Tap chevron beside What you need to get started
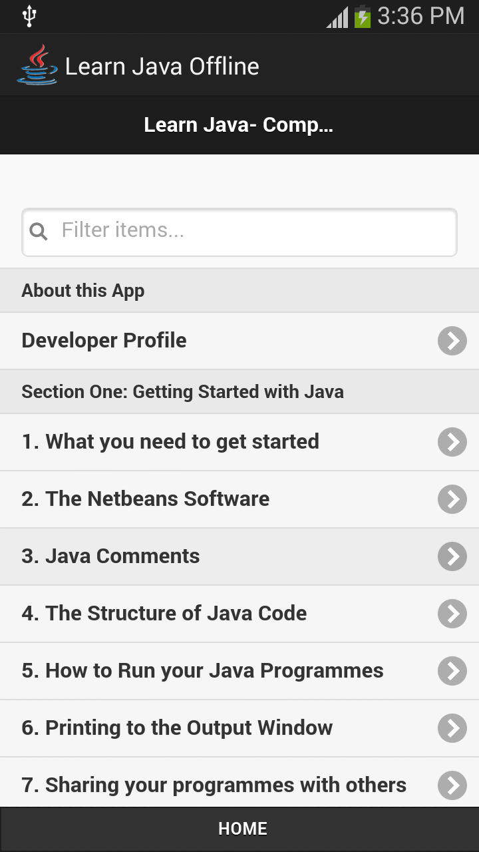Viewport: 479px width, 852px height. (x=452, y=442)
